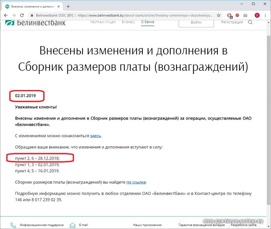Reload the page with the refresh icon
This screenshot has height=229, width=271.
22,16
